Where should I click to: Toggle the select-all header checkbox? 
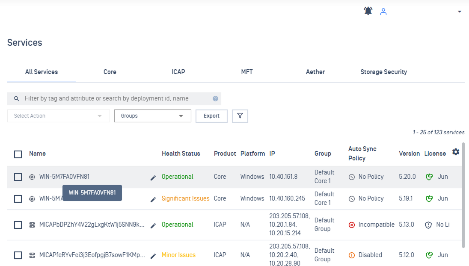point(18,154)
